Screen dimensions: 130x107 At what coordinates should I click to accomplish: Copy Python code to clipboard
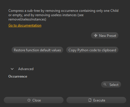point(92,50)
